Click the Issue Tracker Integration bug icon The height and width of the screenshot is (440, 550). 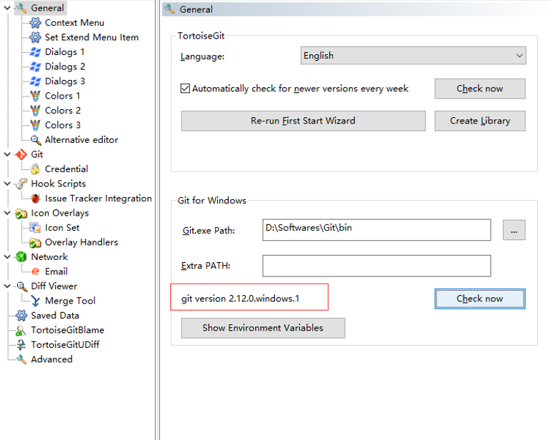36,199
